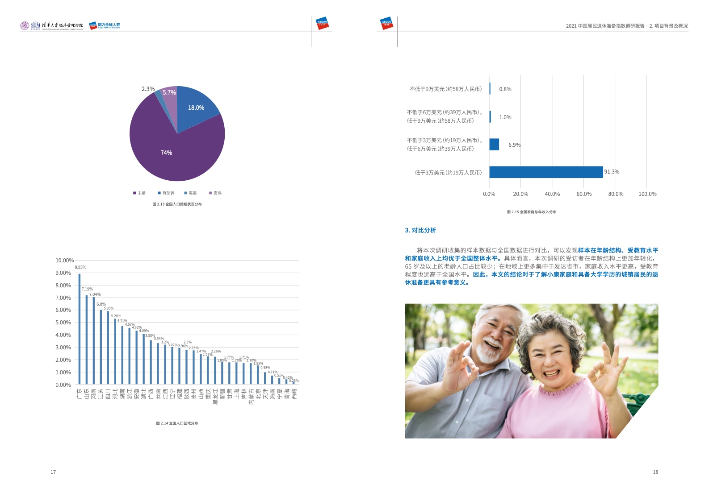Click the 未婚 legend marker
The height and width of the screenshot is (489, 709).
click(x=134, y=193)
